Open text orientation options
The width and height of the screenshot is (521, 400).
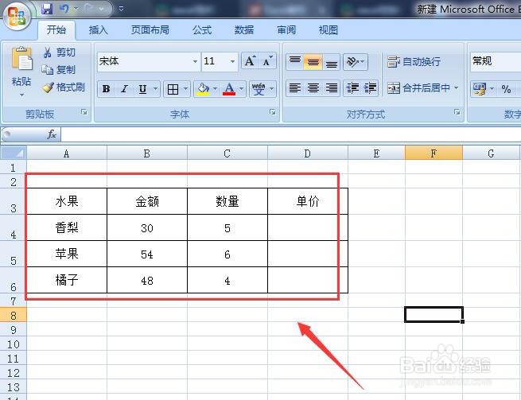356,62
